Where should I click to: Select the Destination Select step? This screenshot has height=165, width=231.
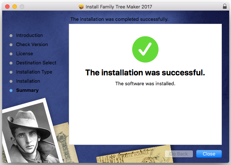[x=36, y=63]
